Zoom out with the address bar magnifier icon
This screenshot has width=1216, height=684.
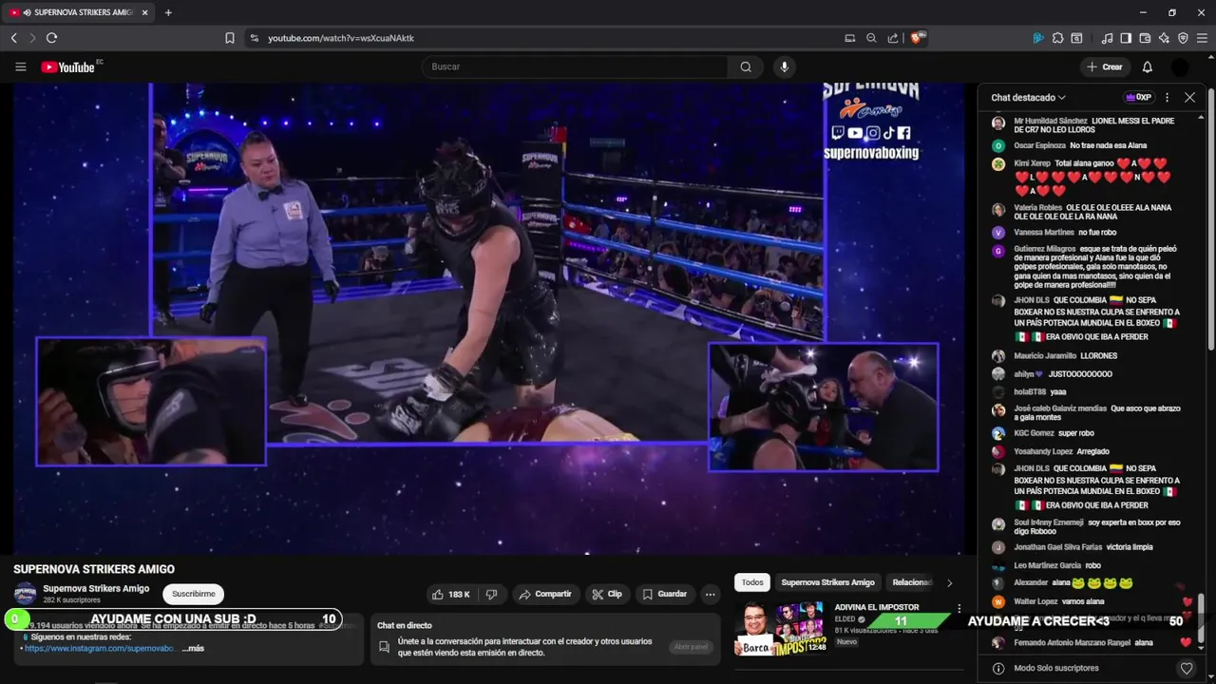pyautogui.click(x=871, y=38)
